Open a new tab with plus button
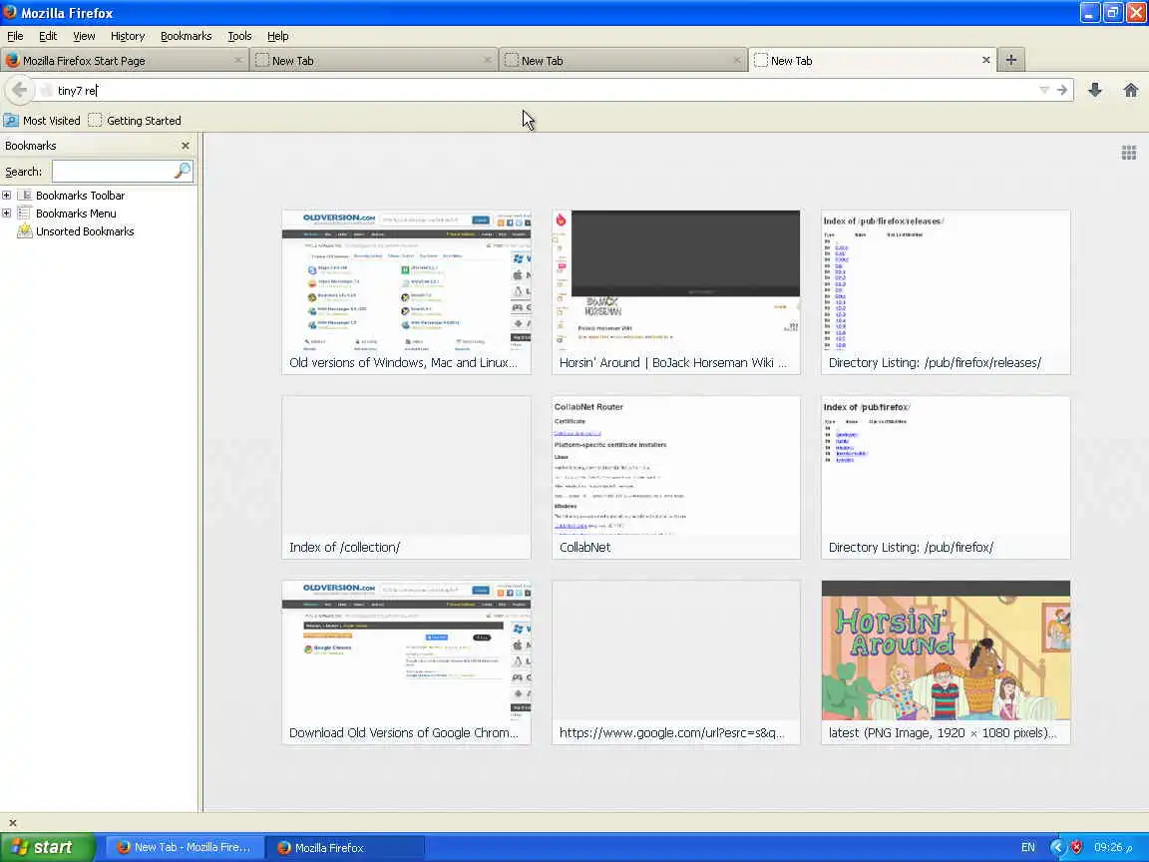 click(1011, 60)
